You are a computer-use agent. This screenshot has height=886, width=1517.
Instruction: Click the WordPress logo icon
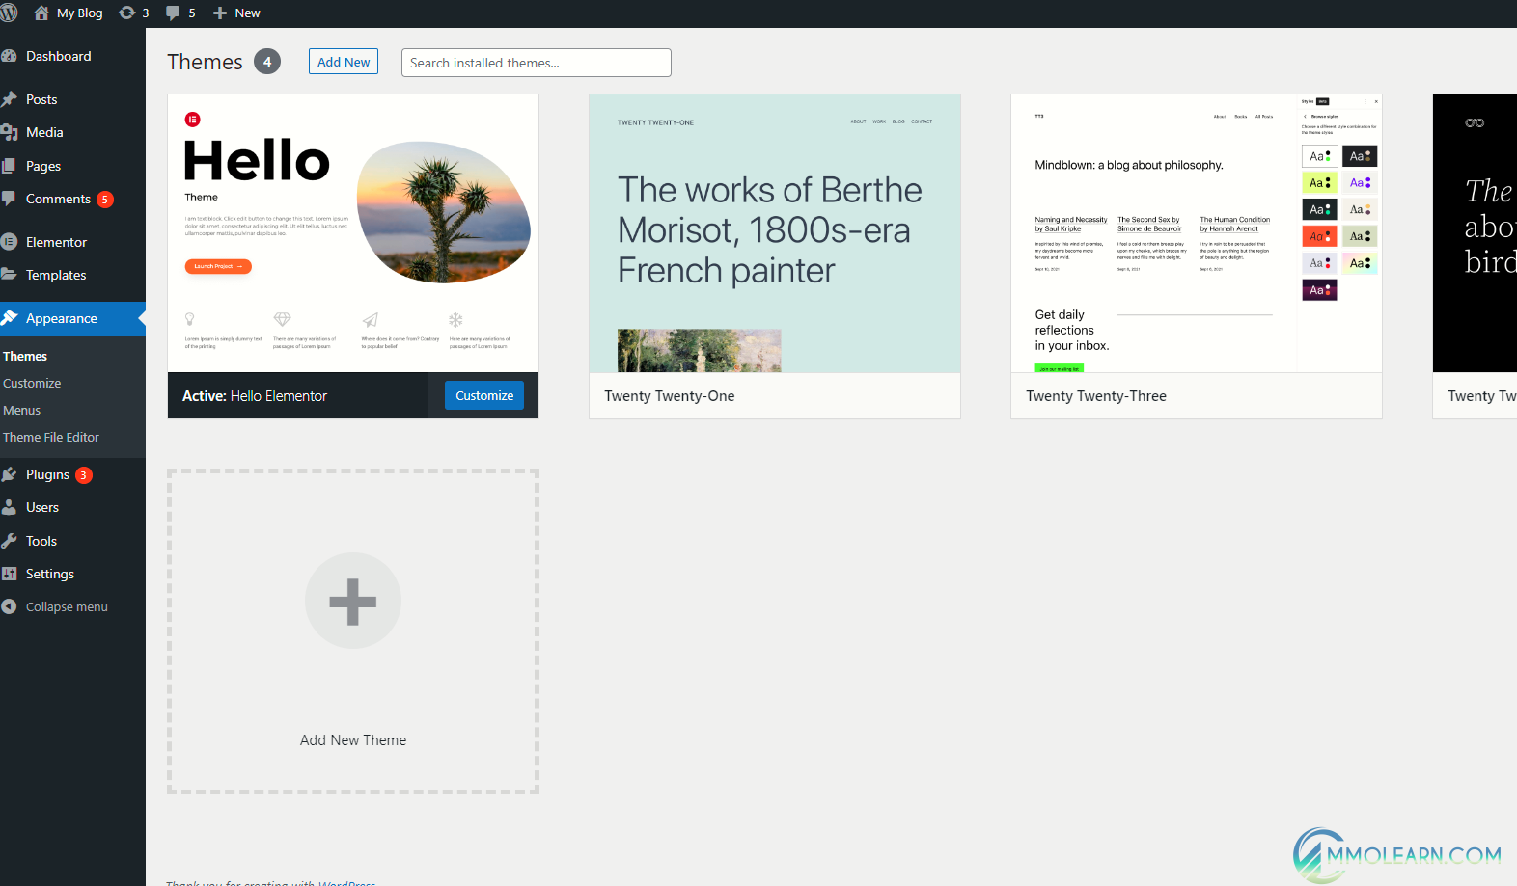pos(9,13)
